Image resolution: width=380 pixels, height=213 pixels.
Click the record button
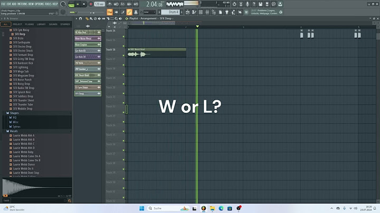point(91,4)
